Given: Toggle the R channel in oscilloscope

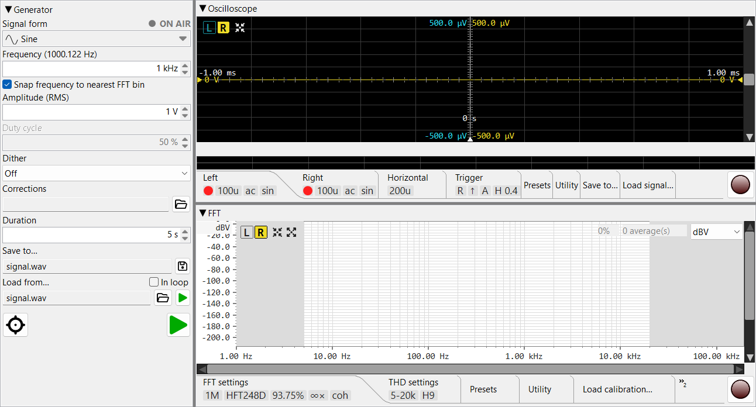Looking at the screenshot, I should coord(223,27).
